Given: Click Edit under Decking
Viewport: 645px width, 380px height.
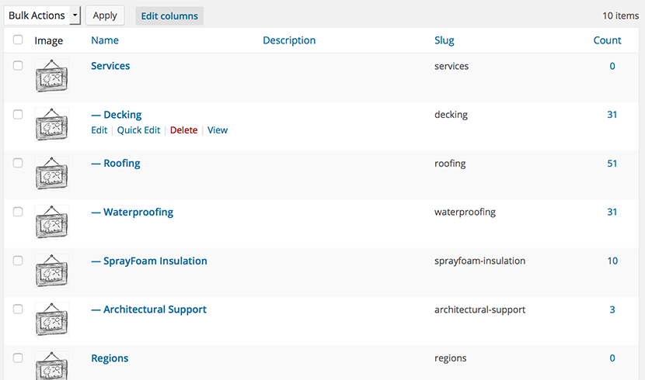Looking at the screenshot, I should (x=99, y=130).
